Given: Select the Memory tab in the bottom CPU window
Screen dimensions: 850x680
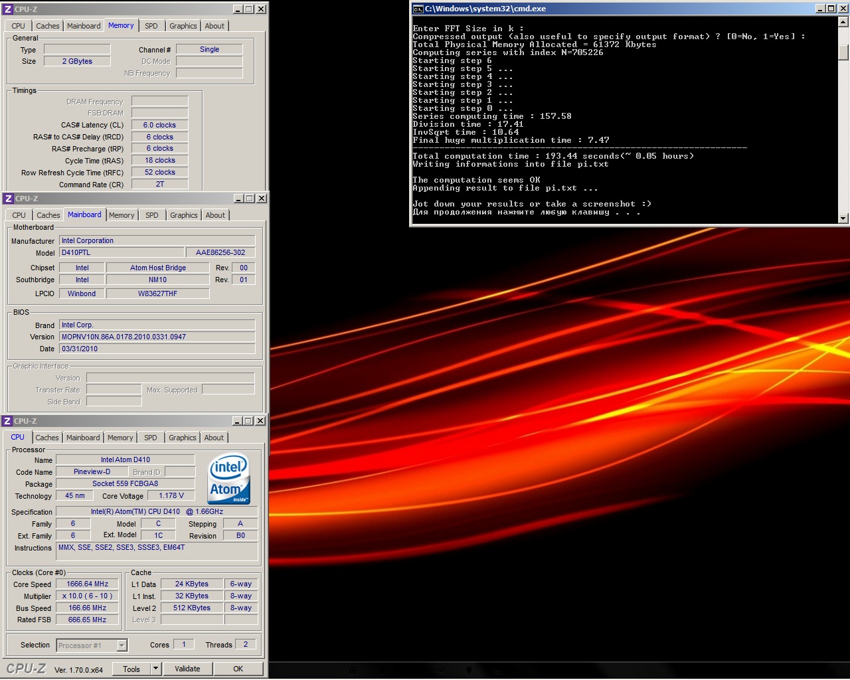Looking at the screenshot, I should 120,438.
